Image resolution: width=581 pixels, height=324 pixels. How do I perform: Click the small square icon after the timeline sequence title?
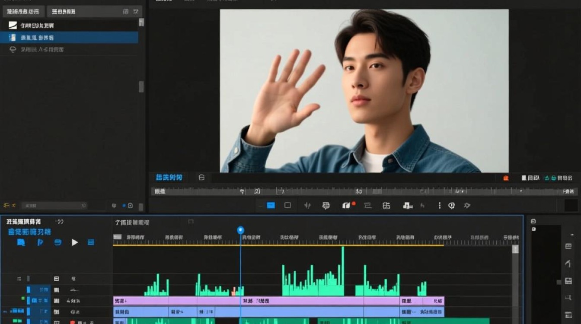pos(191,222)
